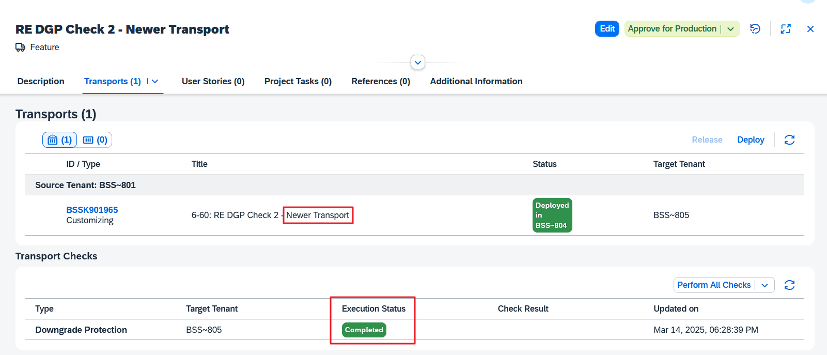This screenshot has width=827, height=355.
Task: Open transport BSSK901965 link
Action: 92,210
